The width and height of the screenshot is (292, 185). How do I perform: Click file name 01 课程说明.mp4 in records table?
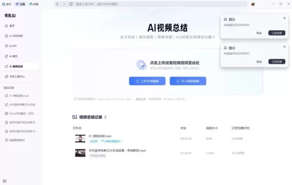(100, 136)
